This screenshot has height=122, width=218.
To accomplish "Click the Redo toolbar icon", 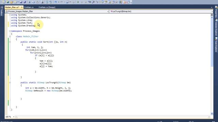I will pos(62,2).
